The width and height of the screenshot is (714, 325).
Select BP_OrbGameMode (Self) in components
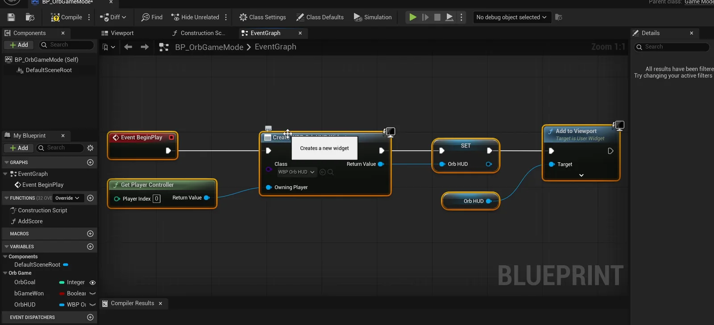46,59
